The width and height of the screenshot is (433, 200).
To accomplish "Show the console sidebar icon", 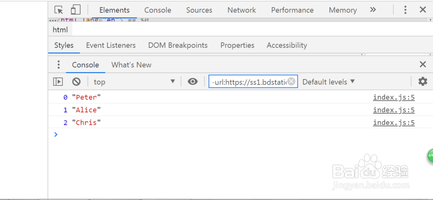I will tap(58, 82).
